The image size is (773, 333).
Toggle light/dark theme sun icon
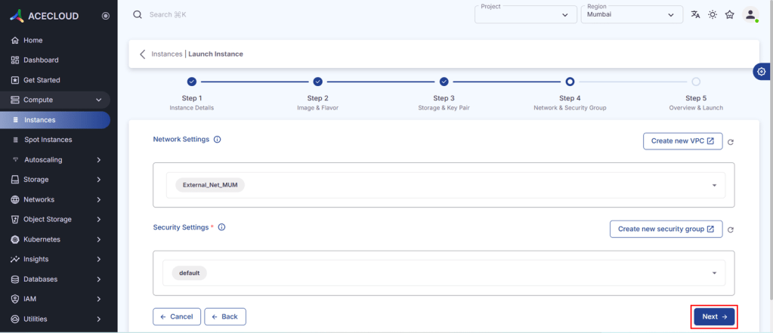pyautogui.click(x=712, y=14)
